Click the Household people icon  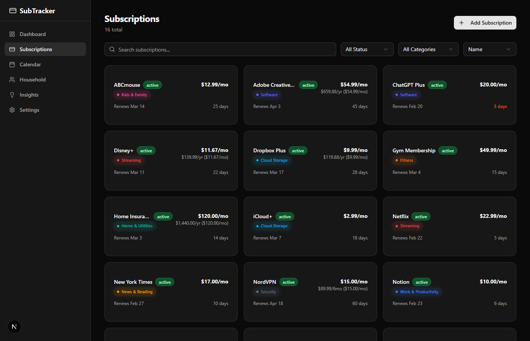tap(12, 80)
